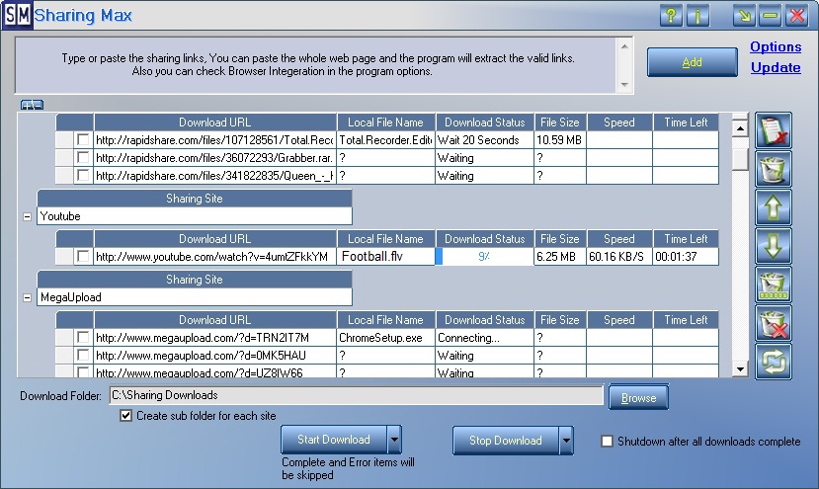
Task: Check the box for Total.Recorder rapidshare link
Action: point(84,140)
